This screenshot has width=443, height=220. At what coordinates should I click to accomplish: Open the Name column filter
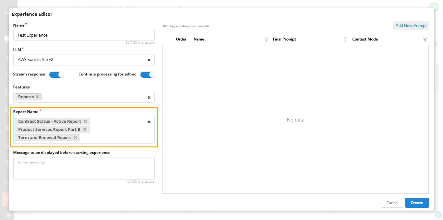[x=266, y=40]
